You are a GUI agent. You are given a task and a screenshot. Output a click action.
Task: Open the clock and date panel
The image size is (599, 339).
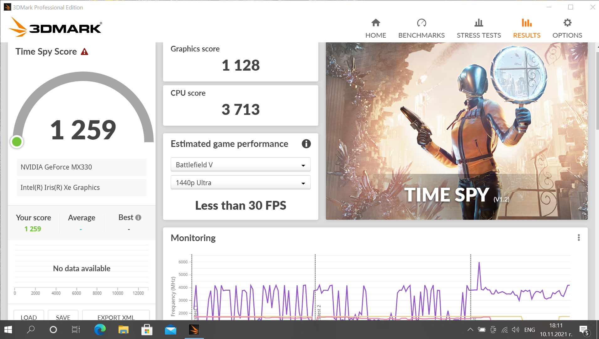point(556,330)
